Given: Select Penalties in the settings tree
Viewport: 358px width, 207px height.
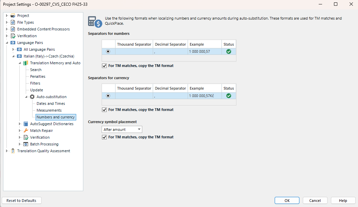Looking at the screenshot, I should pyautogui.click(x=38, y=76).
